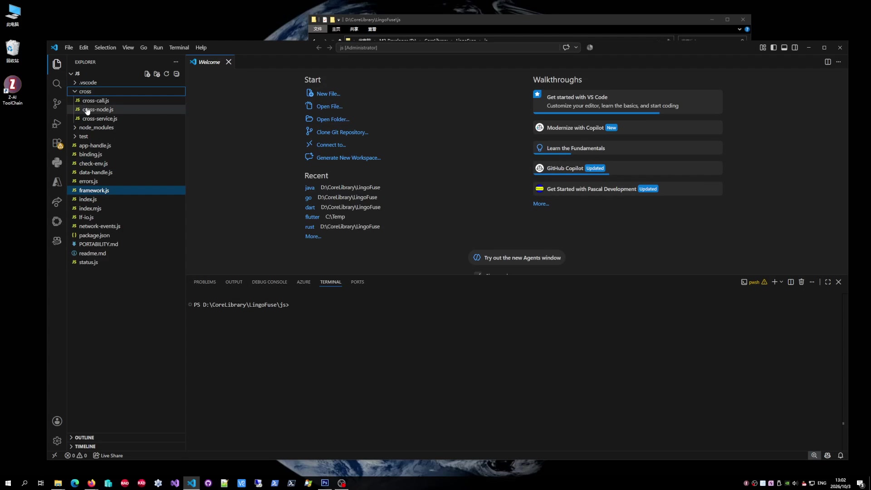Open the Accounts icon in activity bar
The height and width of the screenshot is (490, 871).
pyautogui.click(x=57, y=421)
